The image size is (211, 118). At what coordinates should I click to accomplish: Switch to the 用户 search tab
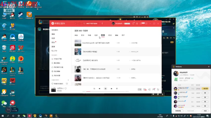click(123, 35)
